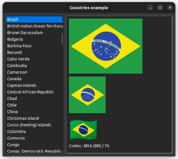Select Congo list entry
Screen dimensions: 178x159
pos(34,145)
